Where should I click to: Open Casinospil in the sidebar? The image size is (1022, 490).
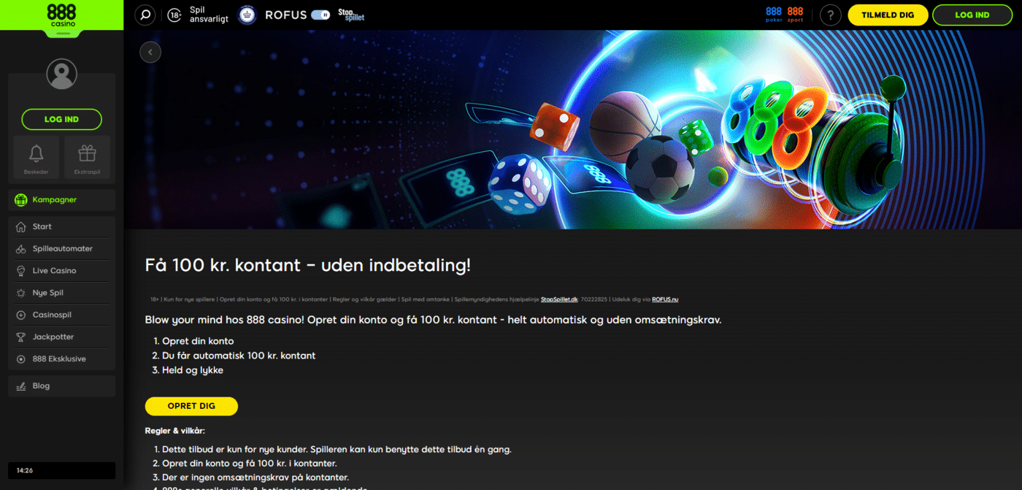pos(61,315)
